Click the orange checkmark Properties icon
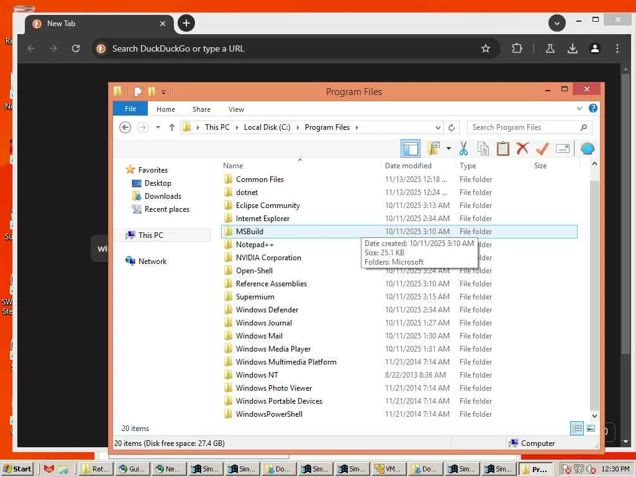This screenshot has width=636, height=477. (x=542, y=148)
